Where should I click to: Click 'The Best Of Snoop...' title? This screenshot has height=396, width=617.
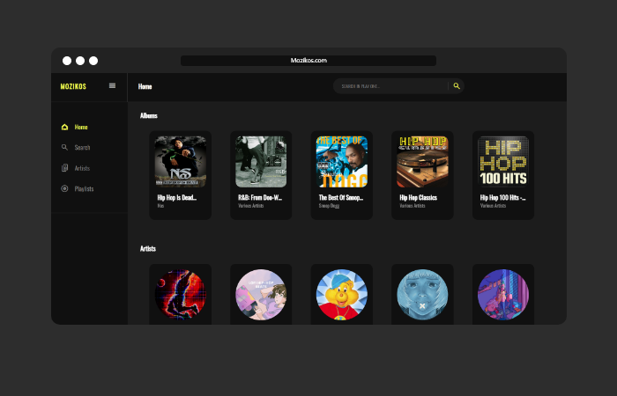coord(341,198)
